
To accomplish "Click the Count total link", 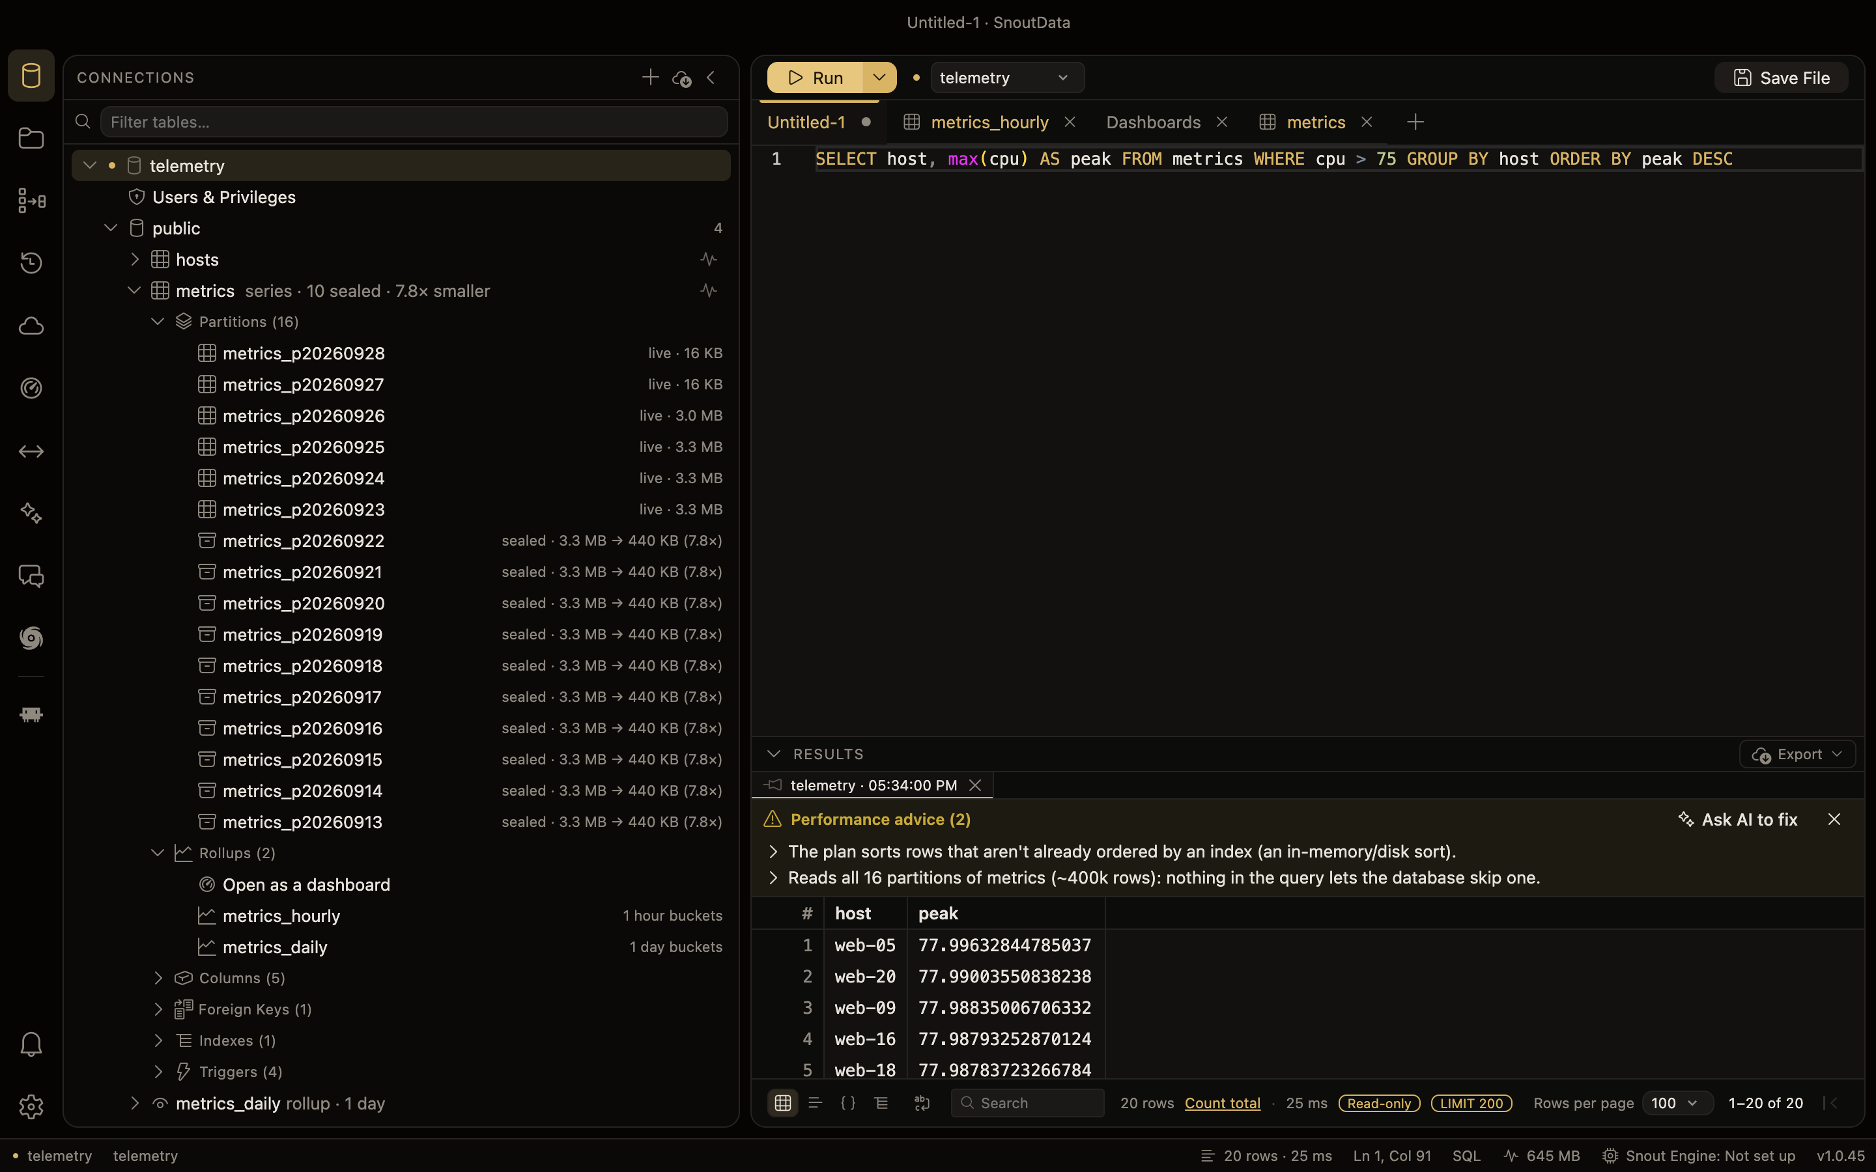I will 1223,1102.
